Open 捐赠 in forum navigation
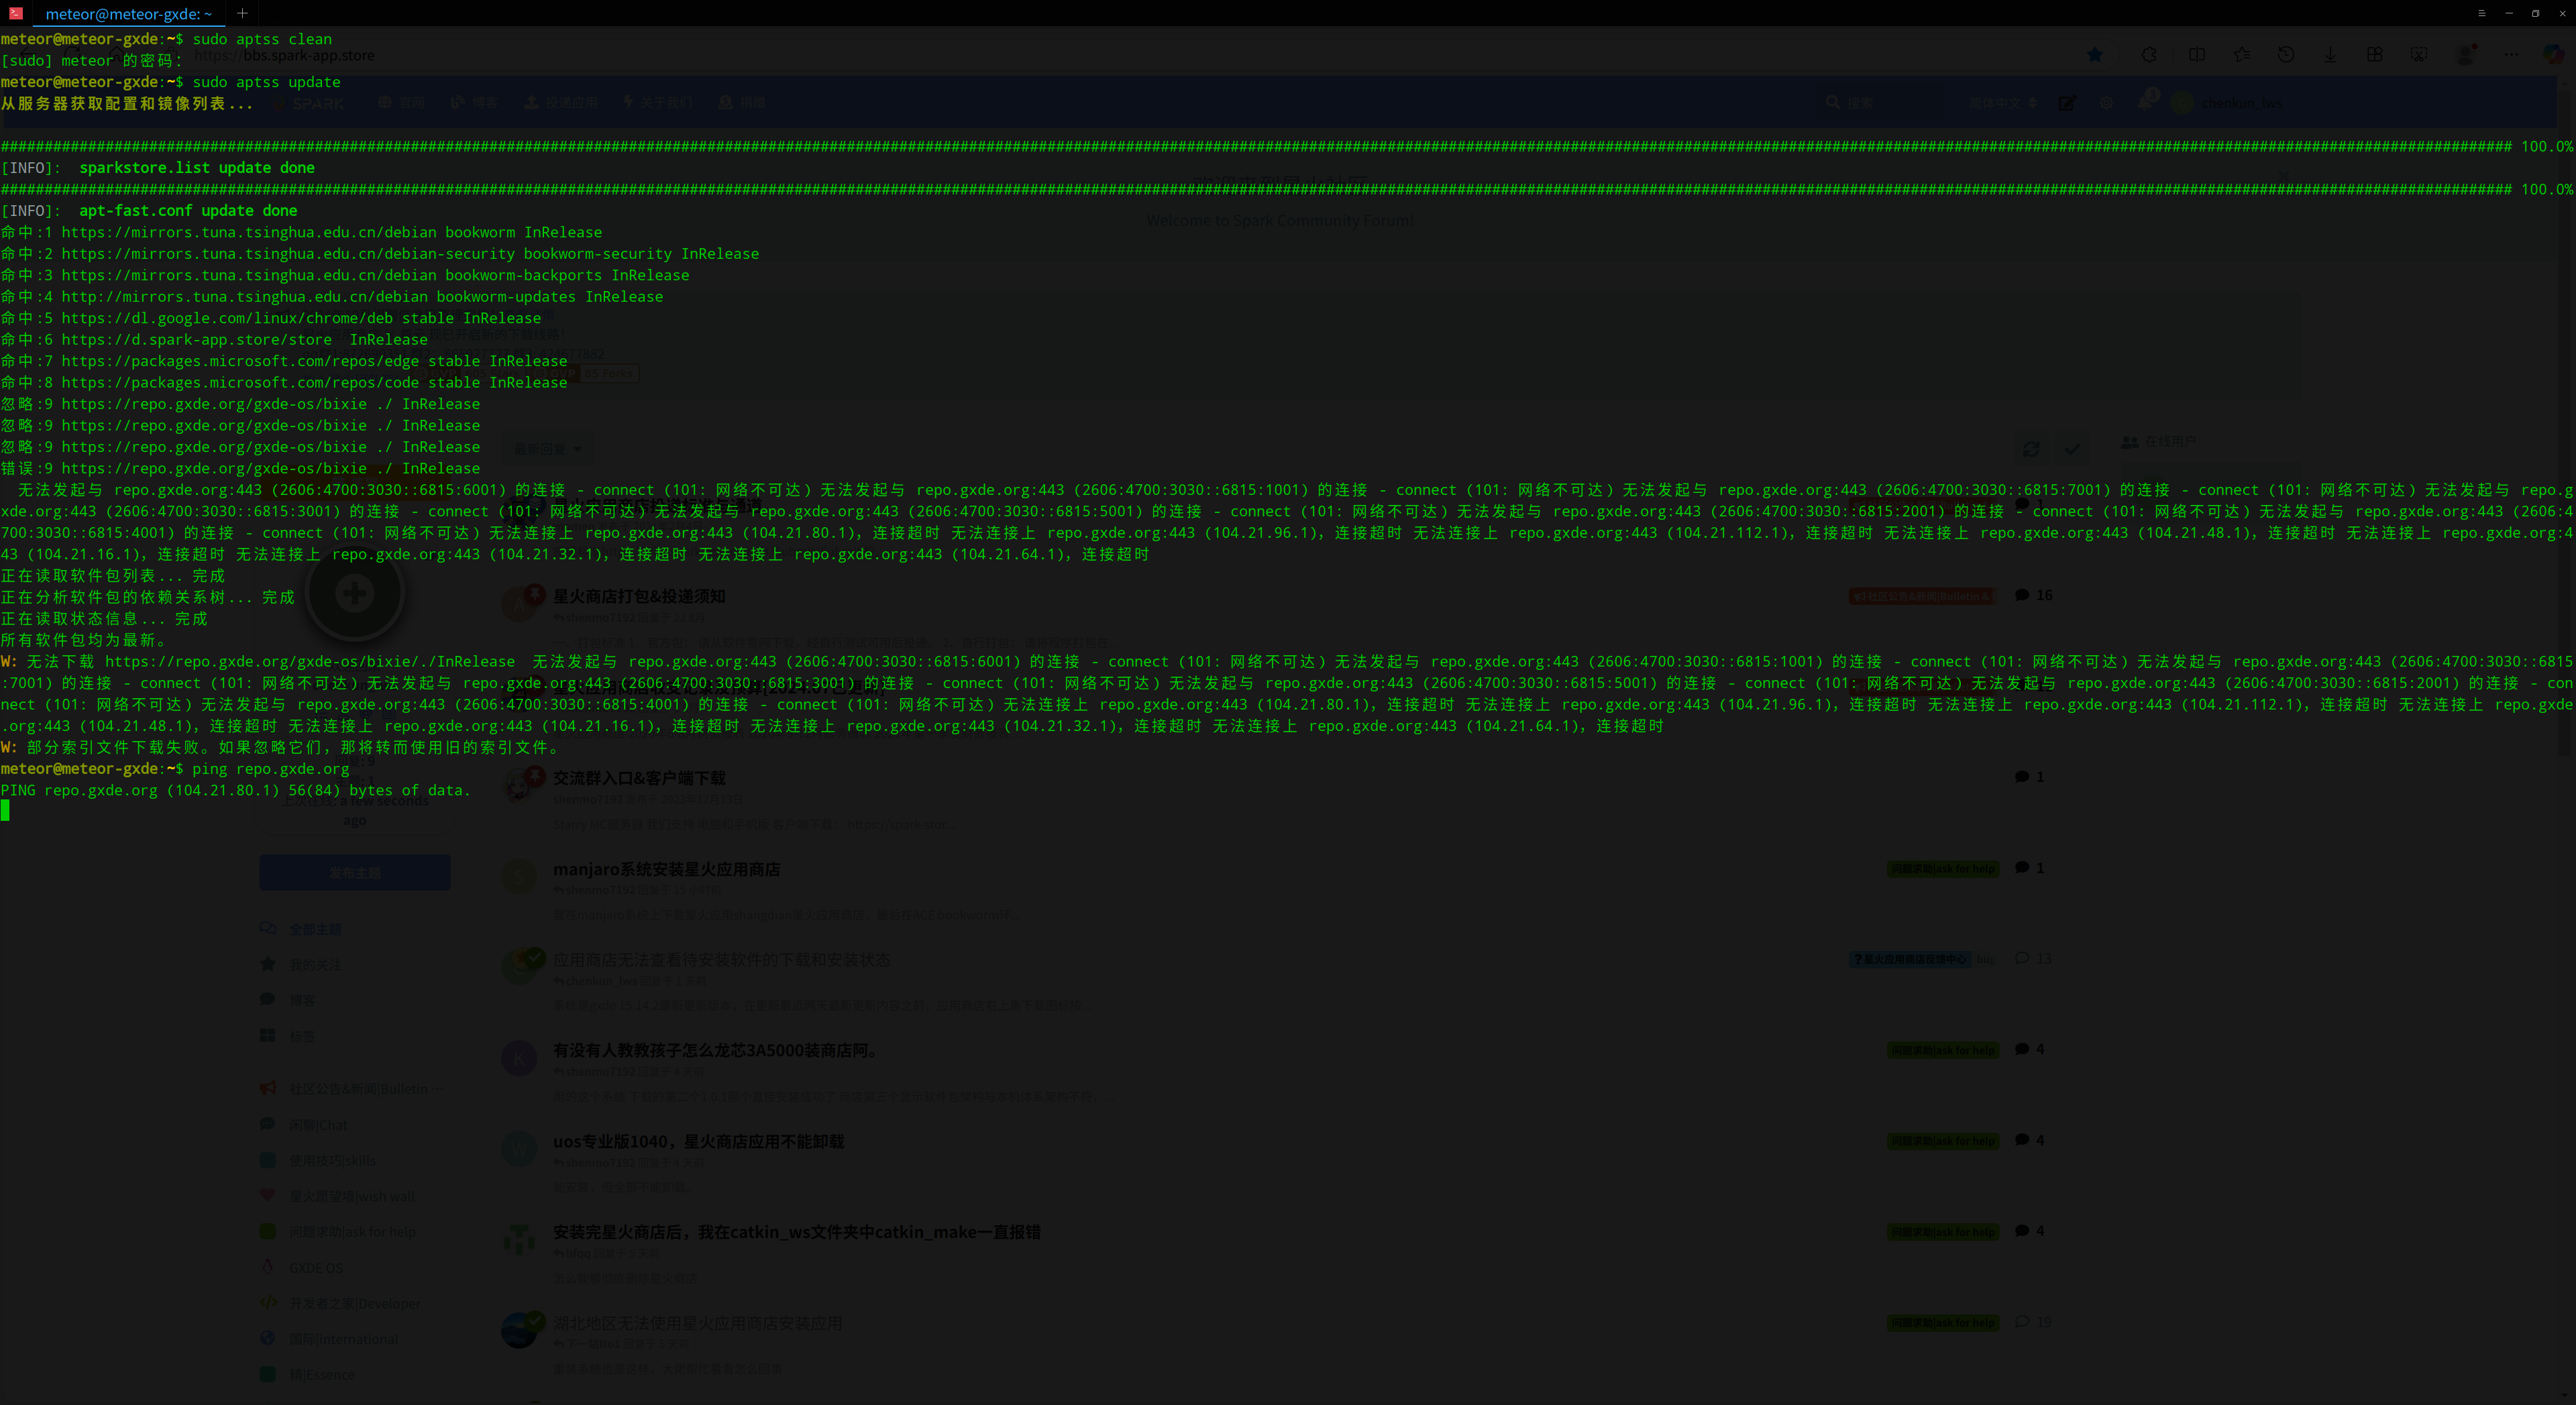The image size is (2576, 1405). 742,103
